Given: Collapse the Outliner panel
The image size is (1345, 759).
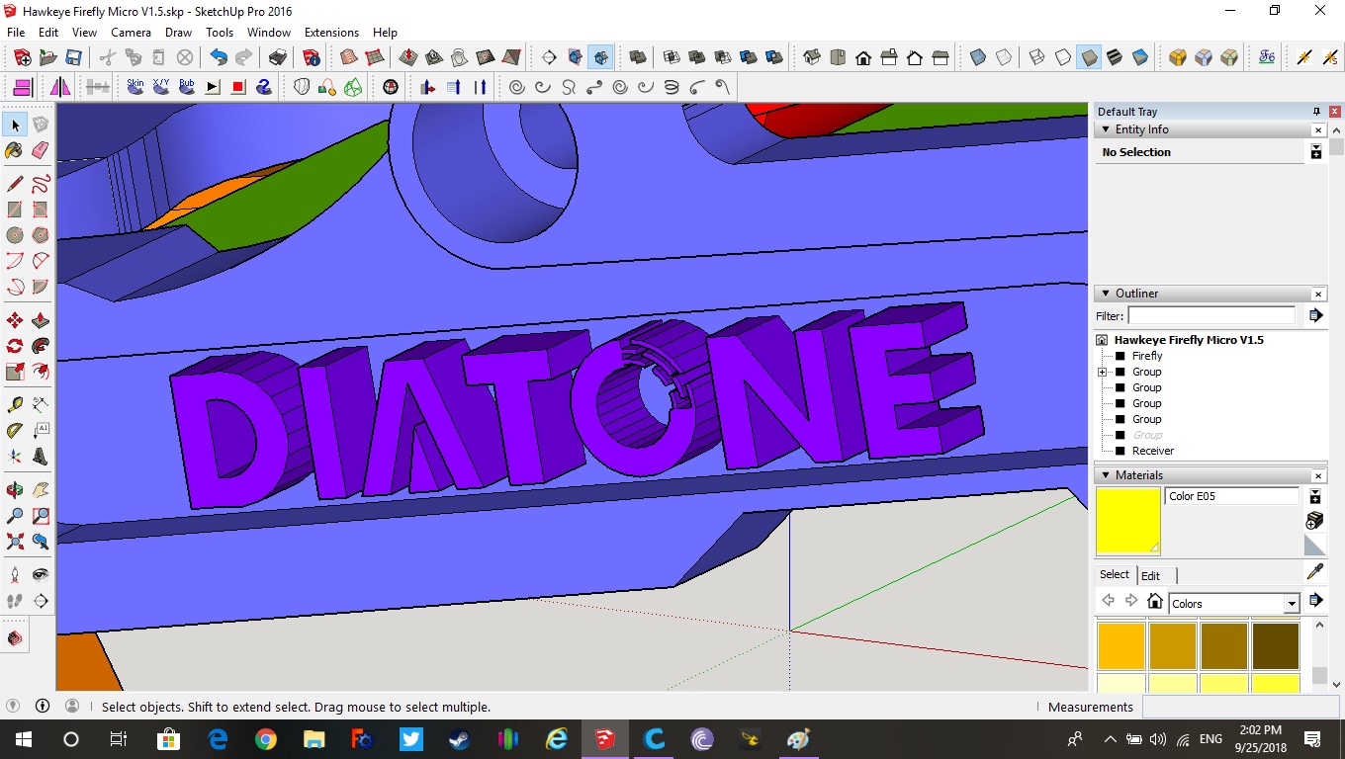Looking at the screenshot, I should pyautogui.click(x=1106, y=294).
